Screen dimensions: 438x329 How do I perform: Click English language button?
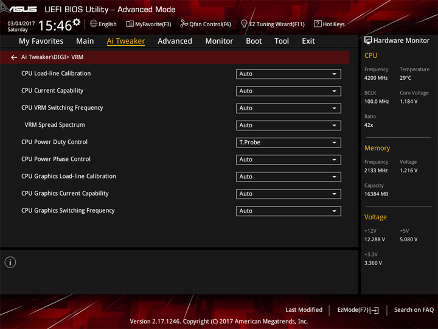click(108, 24)
